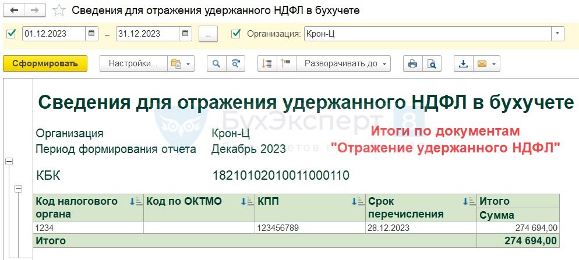Open the report variants icon dropdown
This screenshot has height=260, width=579.
point(181,63)
